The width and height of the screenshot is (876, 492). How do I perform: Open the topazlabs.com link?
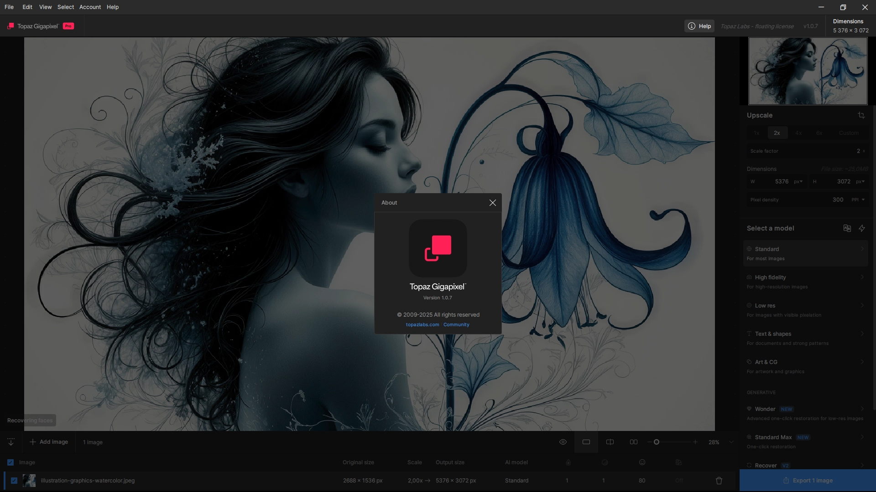pos(422,325)
